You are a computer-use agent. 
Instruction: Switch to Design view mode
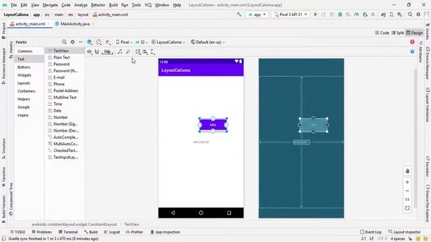click(x=415, y=33)
